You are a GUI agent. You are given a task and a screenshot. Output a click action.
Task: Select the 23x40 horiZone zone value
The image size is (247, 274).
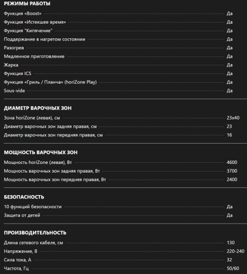pyautogui.click(x=233, y=118)
